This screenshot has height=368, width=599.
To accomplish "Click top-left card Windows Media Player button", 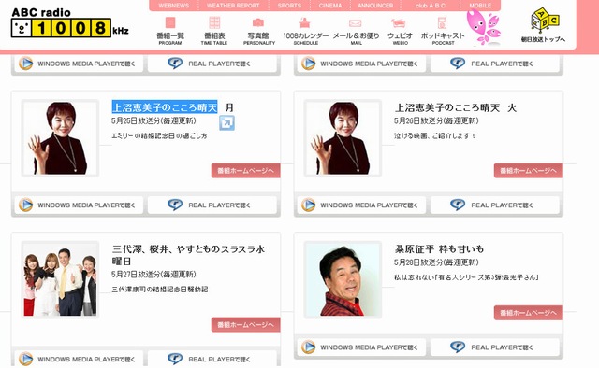I will pyautogui.click(x=79, y=64).
